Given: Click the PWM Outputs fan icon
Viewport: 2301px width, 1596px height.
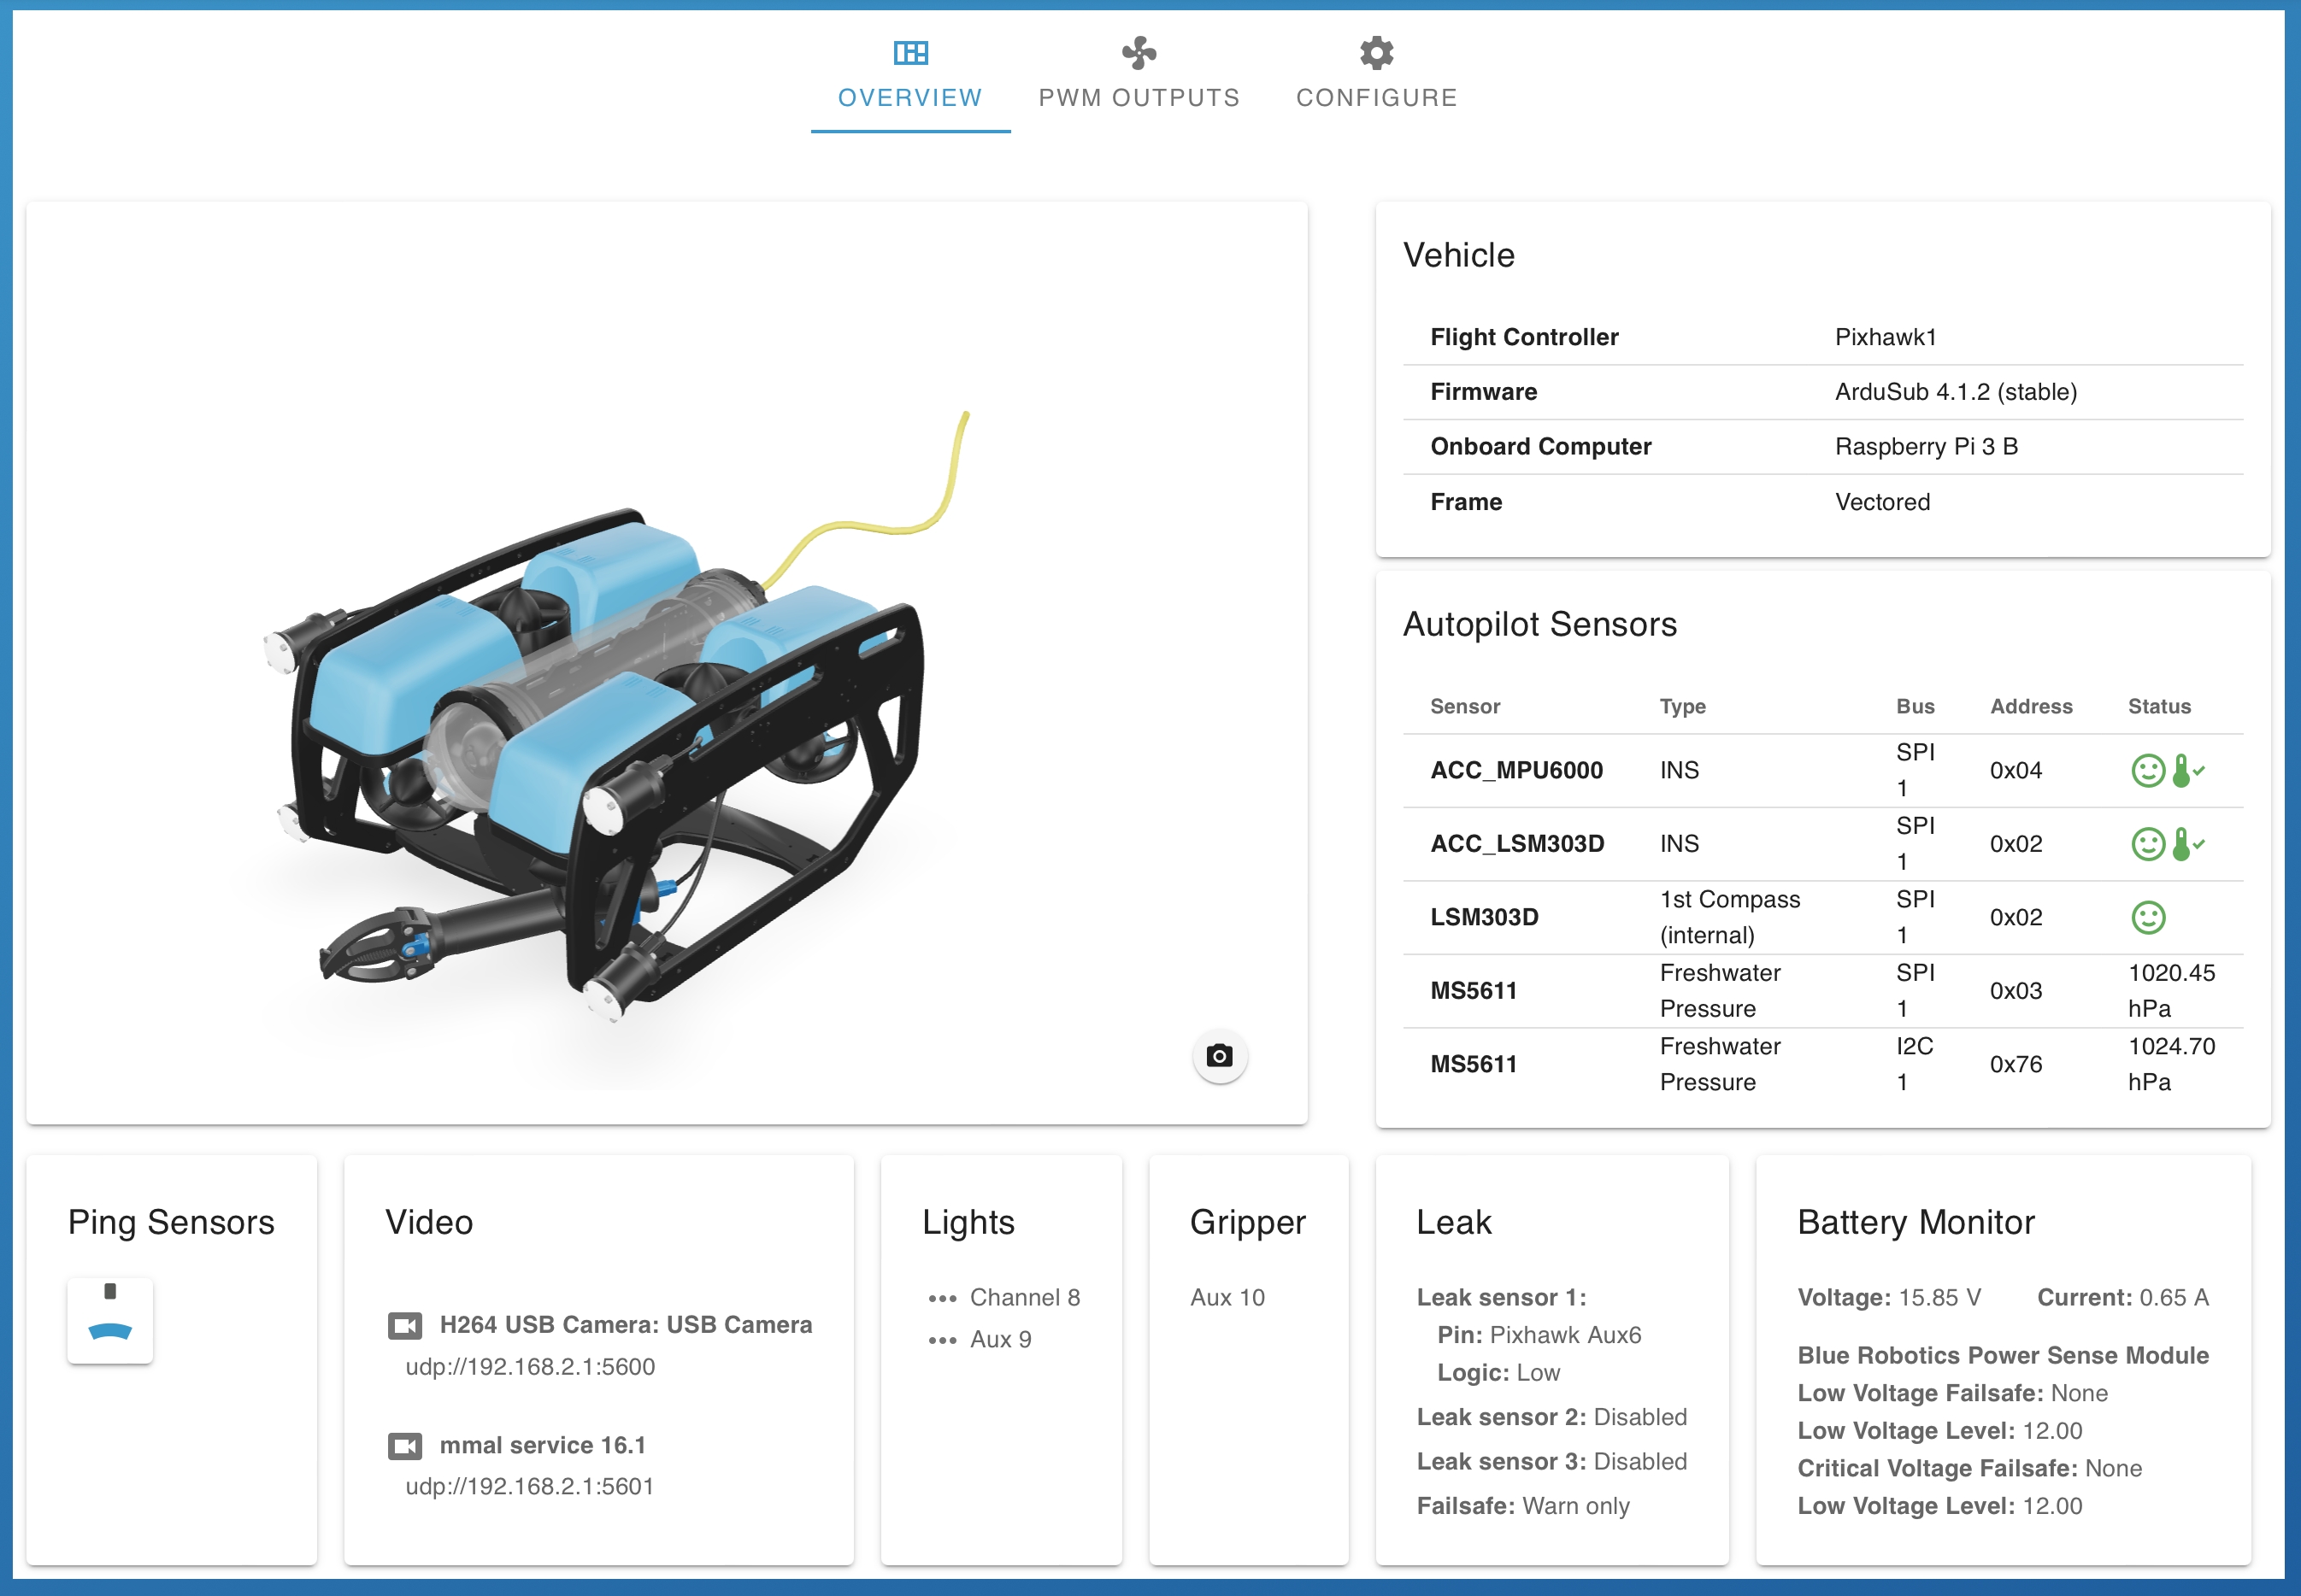Looking at the screenshot, I should [x=1139, y=52].
